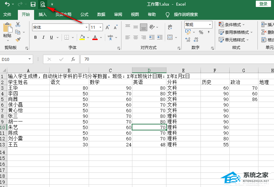This screenshot has height=187, width=274.
Task: Apply percent style
Action: pyautogui.click(x=201, y=32)
